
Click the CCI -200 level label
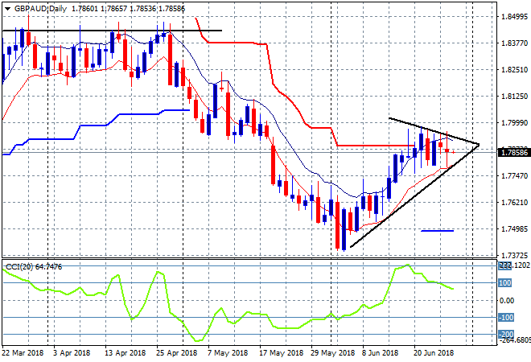tap(506, 335)
